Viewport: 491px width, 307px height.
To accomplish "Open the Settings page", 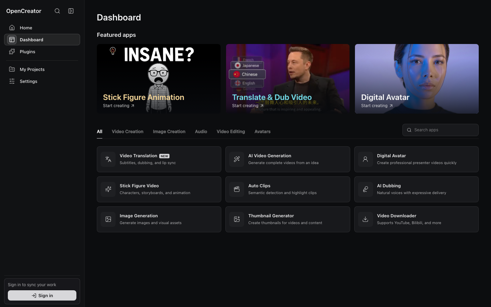I will tap(42, 81).
